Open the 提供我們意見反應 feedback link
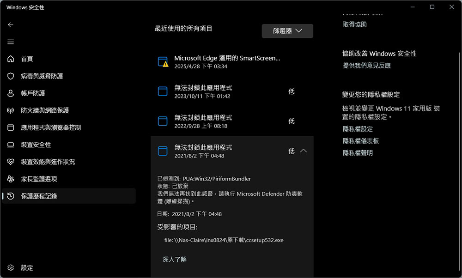Viewport: 462px width, 278px height. 367,66
